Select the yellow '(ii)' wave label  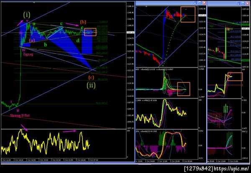click(91, 85)
